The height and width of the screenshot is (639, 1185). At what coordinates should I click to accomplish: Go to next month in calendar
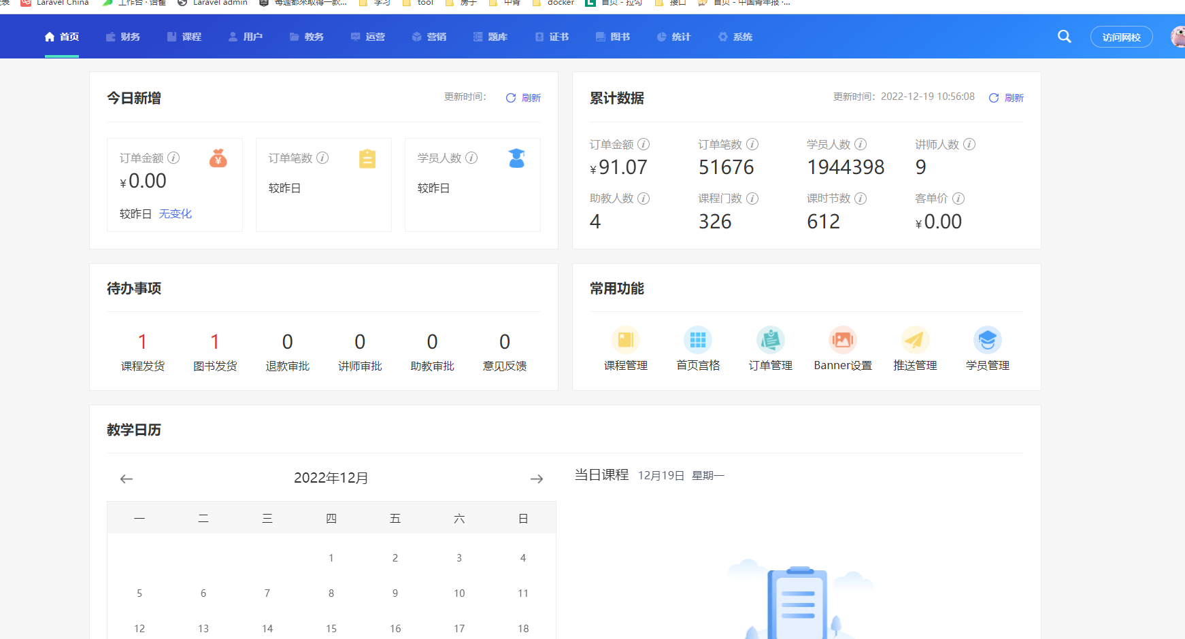[537, 479]
